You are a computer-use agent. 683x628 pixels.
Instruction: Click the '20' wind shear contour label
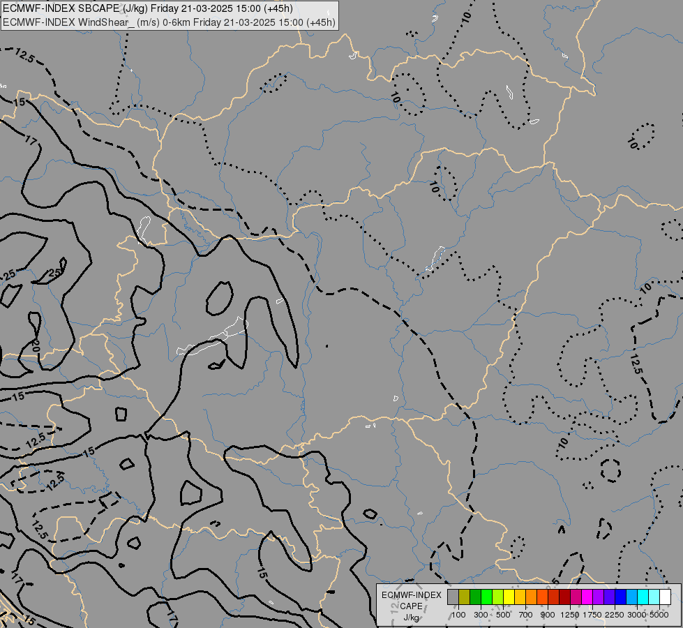[36, 347]
